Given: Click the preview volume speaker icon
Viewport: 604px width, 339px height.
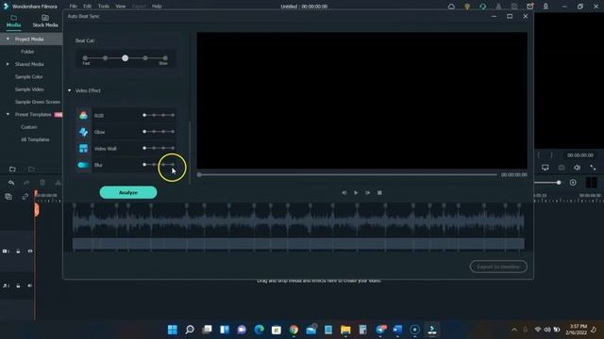Looking at the screenshot, I should (577, 168).
